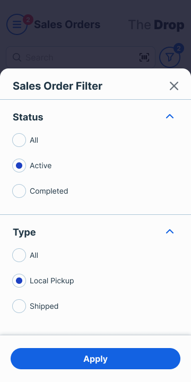Click The Drop logo
This screenshot has height=382, width=191.
click(156, 25)
